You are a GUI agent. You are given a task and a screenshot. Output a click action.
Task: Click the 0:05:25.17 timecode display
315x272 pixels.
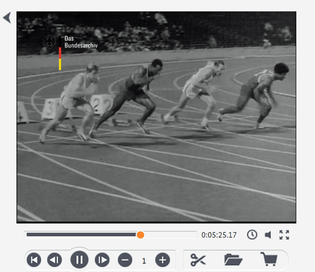click(219, 235)
